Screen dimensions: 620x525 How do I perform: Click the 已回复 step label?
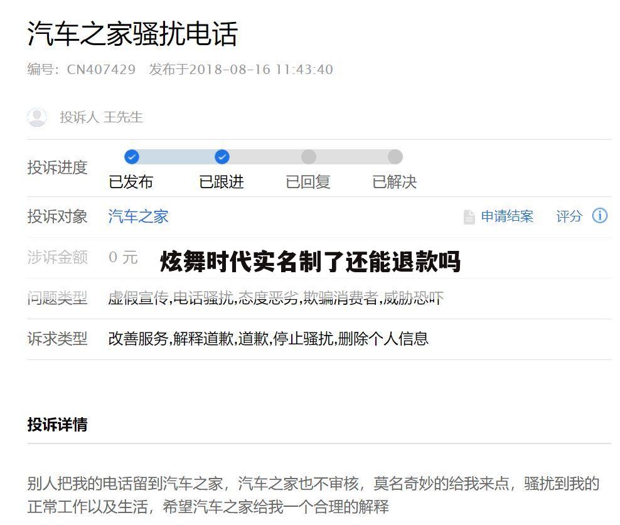tap(308, 182)
